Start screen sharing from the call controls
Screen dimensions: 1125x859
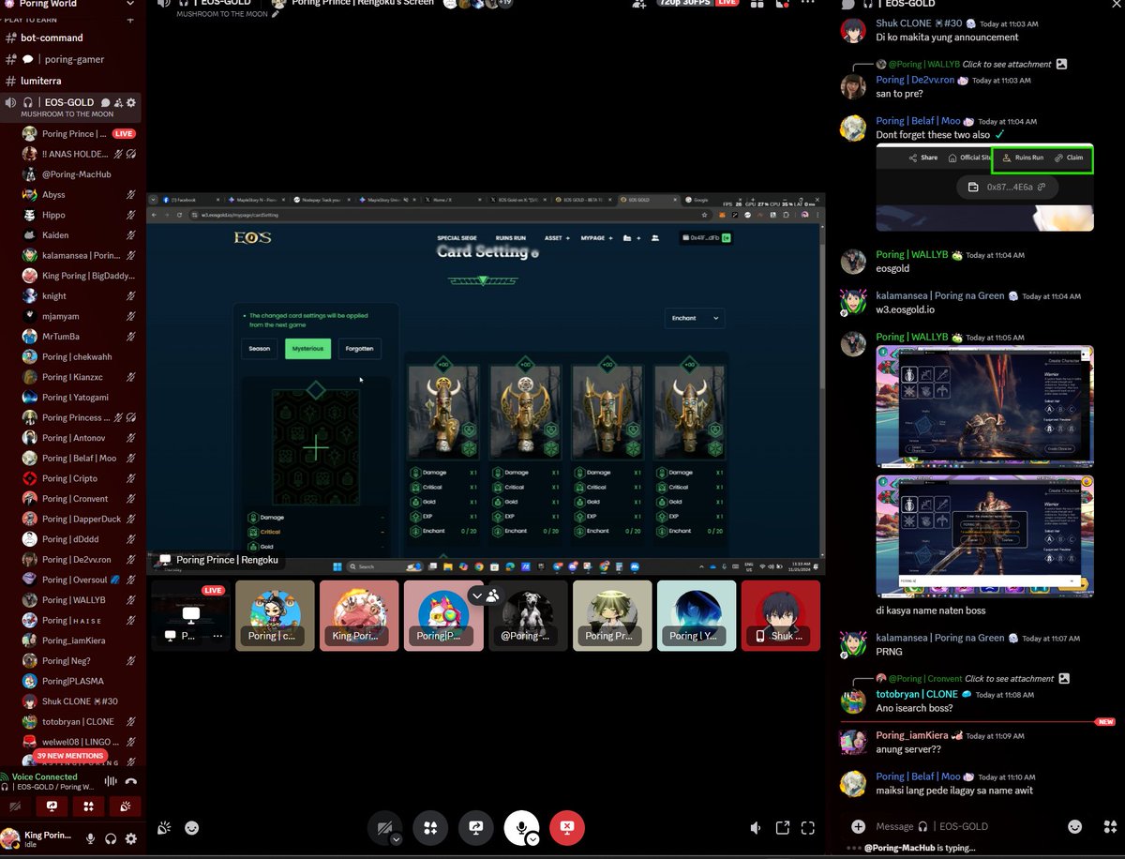pyautogui.click(x=475, y=828)
